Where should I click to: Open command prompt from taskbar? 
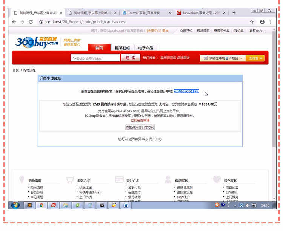pos(102,205)
